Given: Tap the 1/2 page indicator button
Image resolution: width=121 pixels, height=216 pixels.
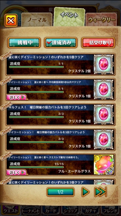Looking at the screenshot, I should 60,192.
